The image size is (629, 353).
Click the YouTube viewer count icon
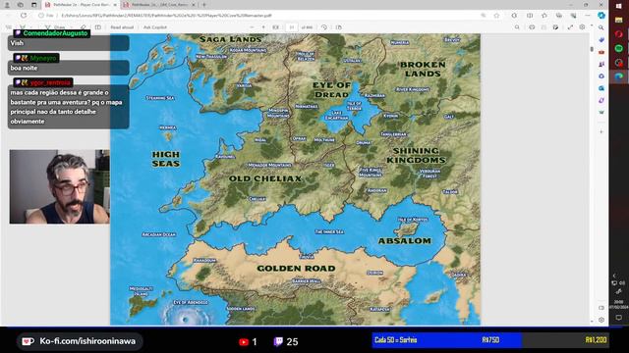coord(244,342)
